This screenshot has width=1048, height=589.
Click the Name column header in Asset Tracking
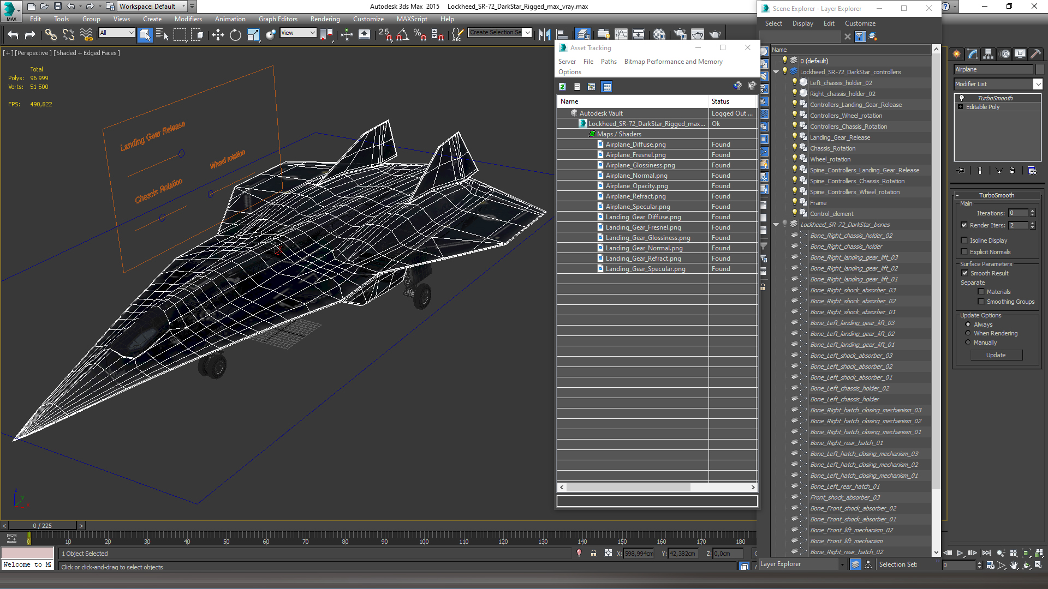click(632, 101)
